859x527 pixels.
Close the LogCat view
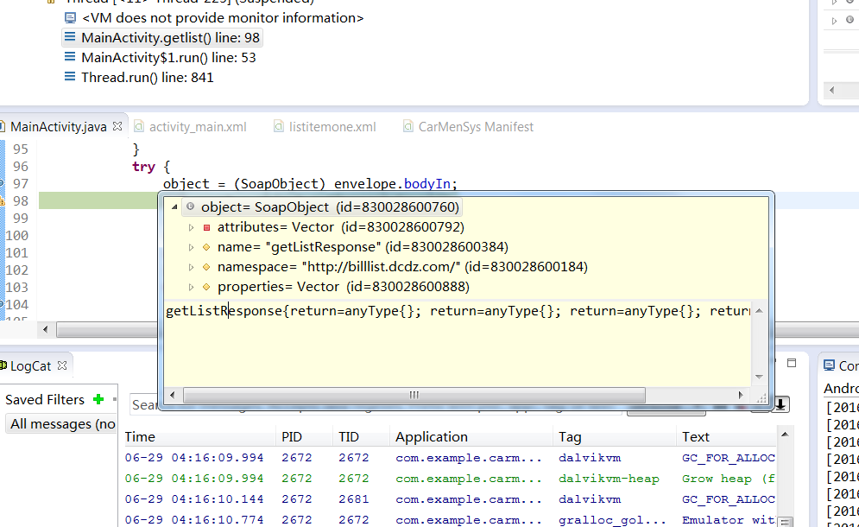tap(62, 365)
